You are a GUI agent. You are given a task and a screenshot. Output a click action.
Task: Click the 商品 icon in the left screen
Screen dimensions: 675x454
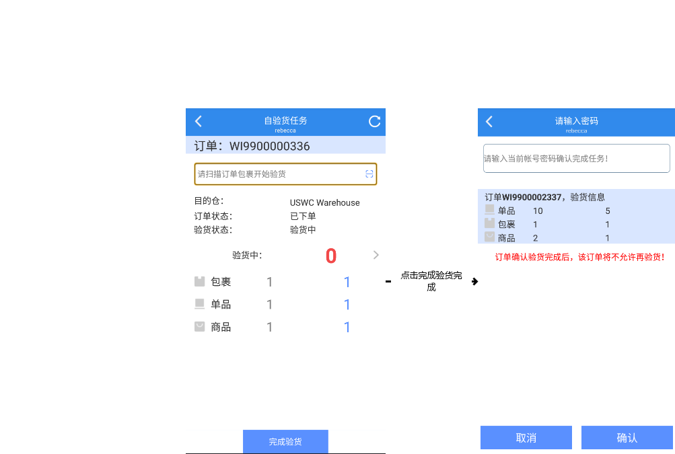click(199, 327)
